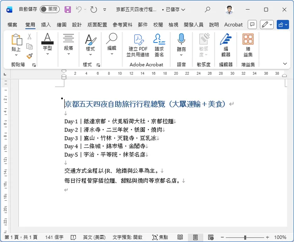294x242 pixels.
Task: Switch to the 繪圖 tab
Action: tap(62, 25)
